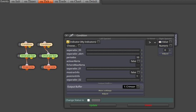
Task: Open the on Trade events tab
Action: click(x=60, y=2)
